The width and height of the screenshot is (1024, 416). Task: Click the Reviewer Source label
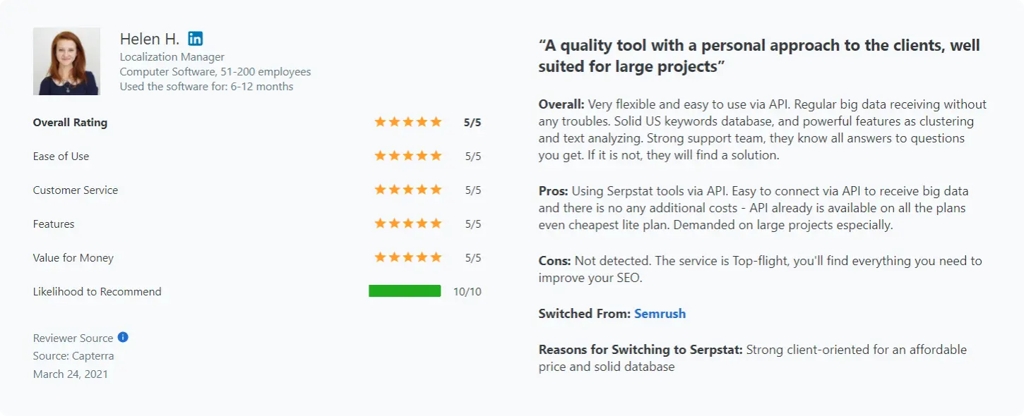[73, 338]
